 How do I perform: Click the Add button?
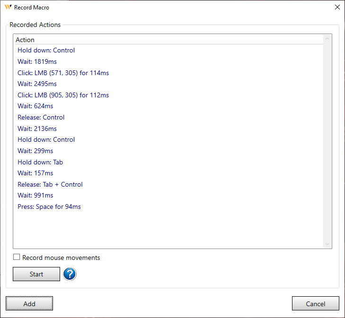click(x=29, y=303)
